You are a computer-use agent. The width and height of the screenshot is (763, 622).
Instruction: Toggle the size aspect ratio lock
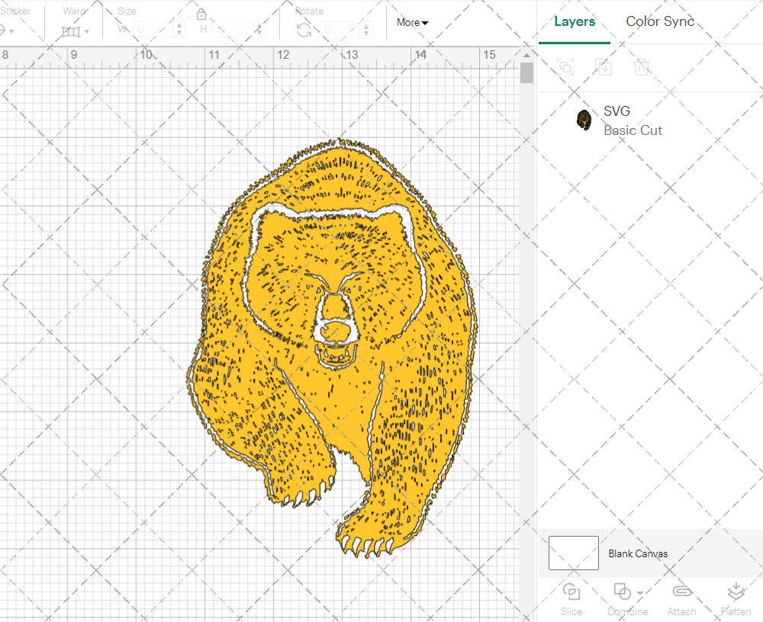(x=201, y=14)
